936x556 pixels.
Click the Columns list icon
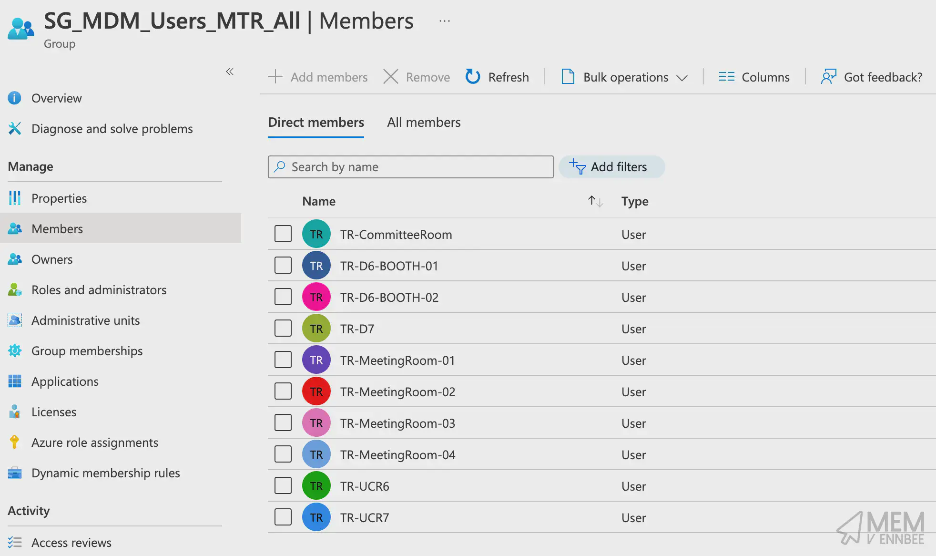click(726, 77)
